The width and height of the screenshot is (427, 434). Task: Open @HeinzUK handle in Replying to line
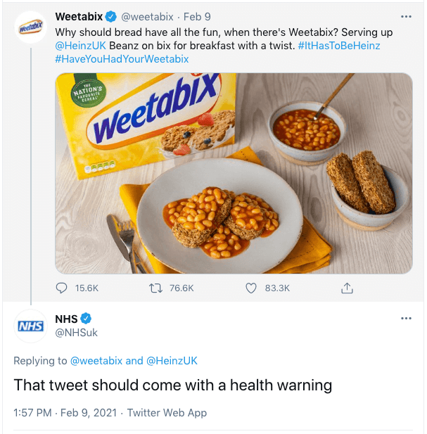(172, 361)
